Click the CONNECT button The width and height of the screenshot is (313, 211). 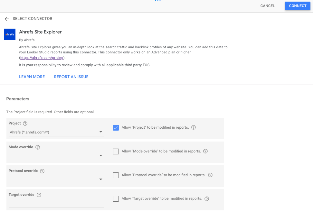297,6
